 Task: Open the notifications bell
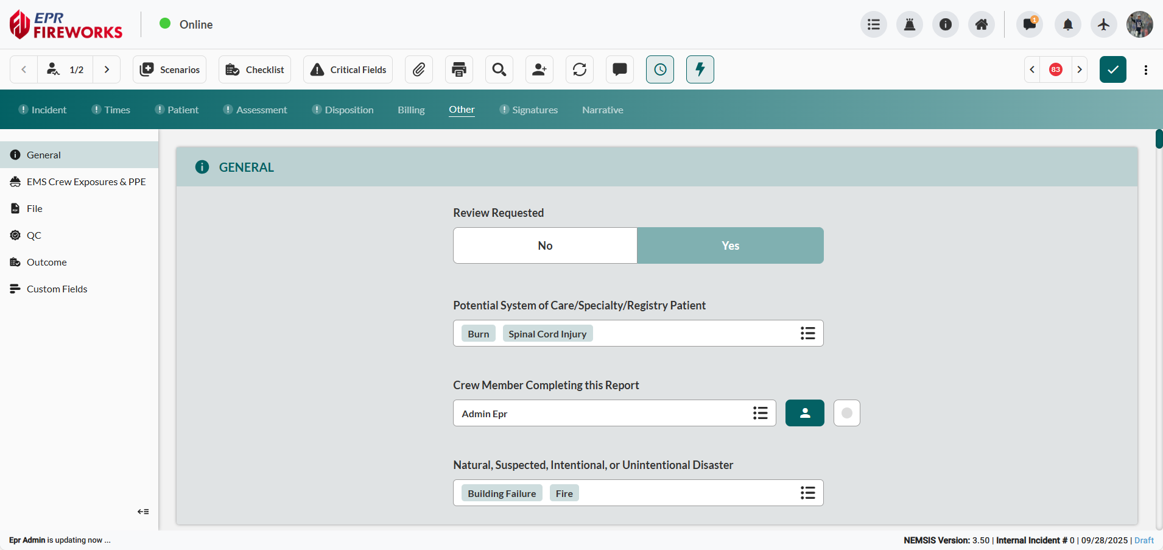click(x=1067, y=24)
